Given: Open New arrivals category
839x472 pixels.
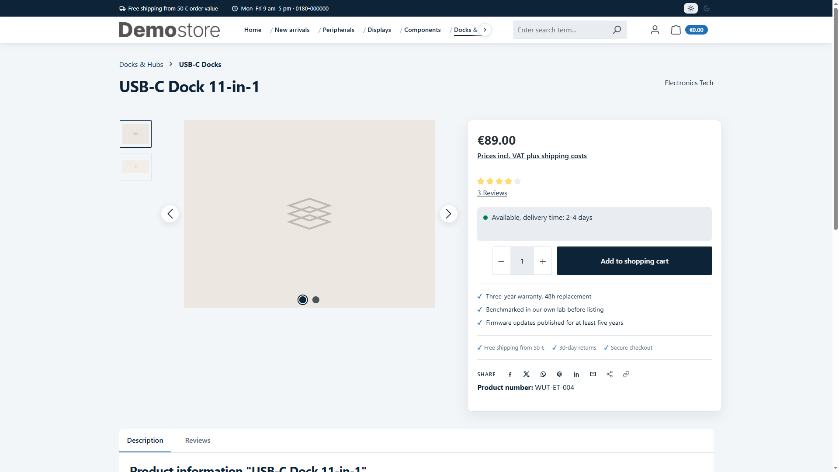Looking at the screenshot, I should click(292, 30).
